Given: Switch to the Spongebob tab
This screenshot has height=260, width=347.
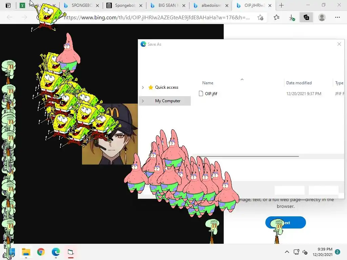Looking at the screenshot, I should tap(124, 5).
